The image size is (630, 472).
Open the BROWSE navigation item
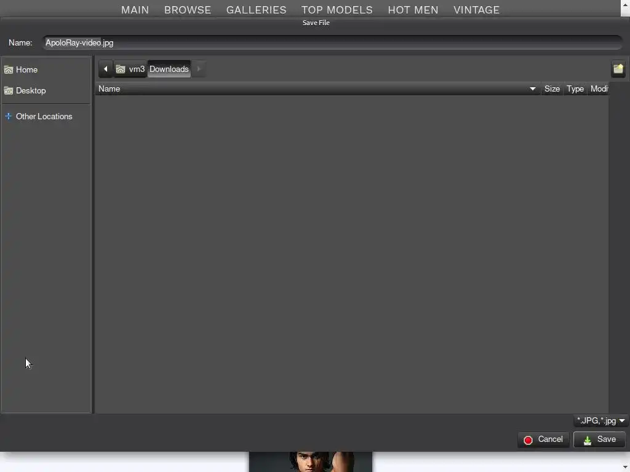188,10
